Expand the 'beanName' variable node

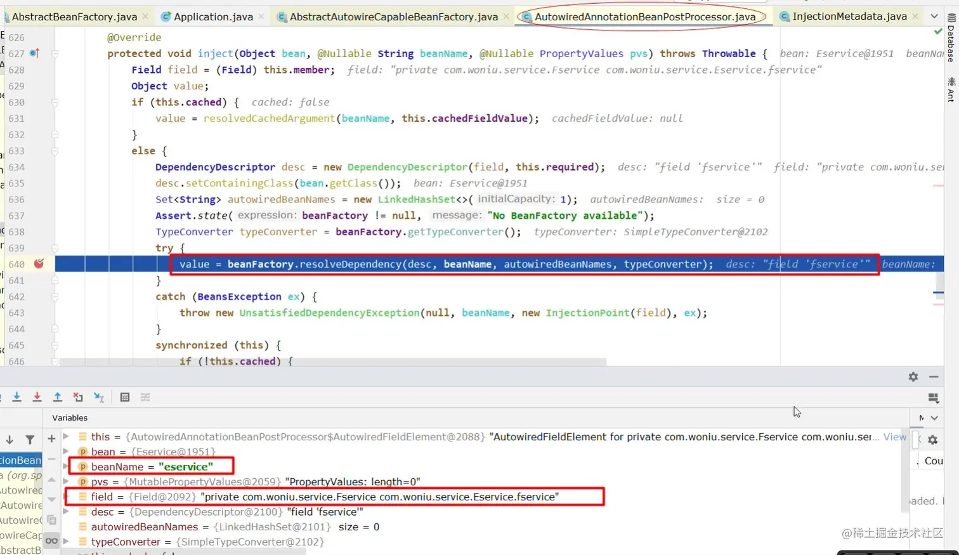pyautogui.click(x=66, y=466)
